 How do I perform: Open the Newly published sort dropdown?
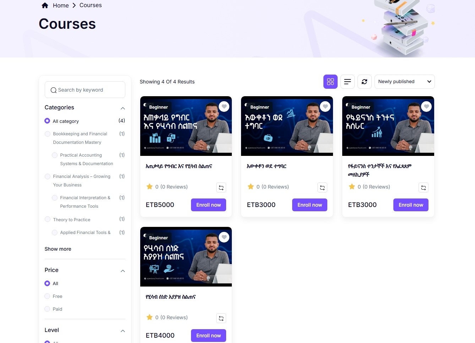(404, 82)
